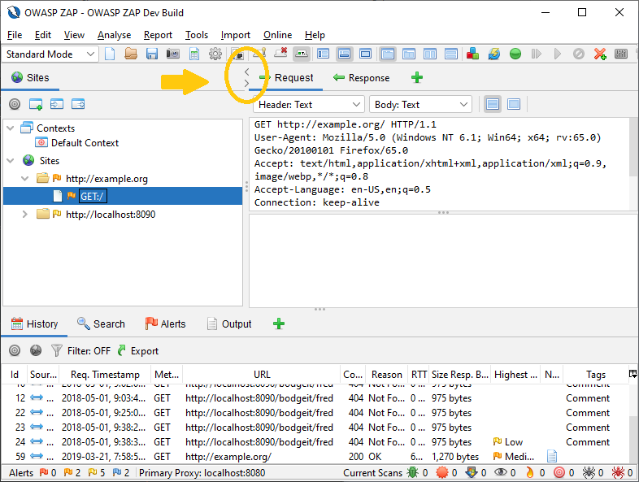Viewport: 639px width, 482px height.
Task: Click the green circle breakpoint icon
Action: coord(515,54)
